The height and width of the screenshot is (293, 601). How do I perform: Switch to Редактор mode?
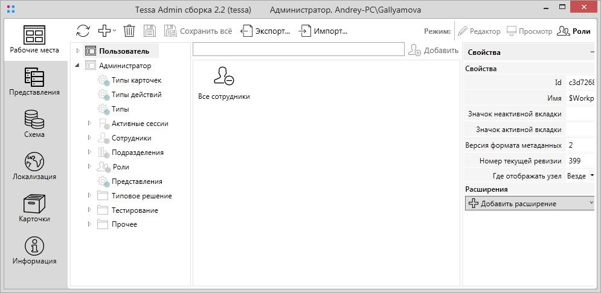pos(479,31)
